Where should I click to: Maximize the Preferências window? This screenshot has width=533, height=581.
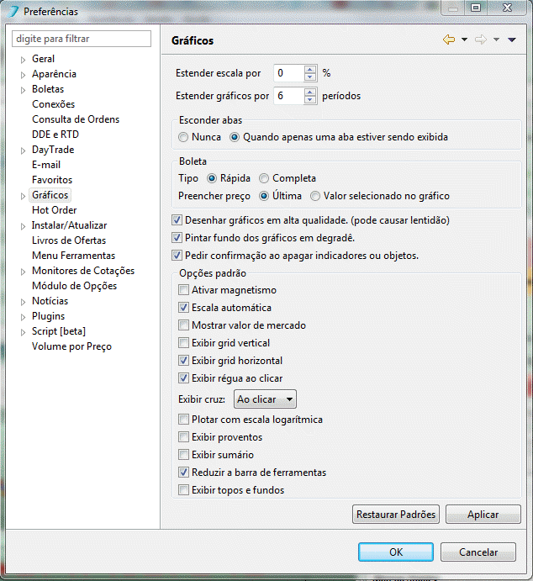coord(476,8)
